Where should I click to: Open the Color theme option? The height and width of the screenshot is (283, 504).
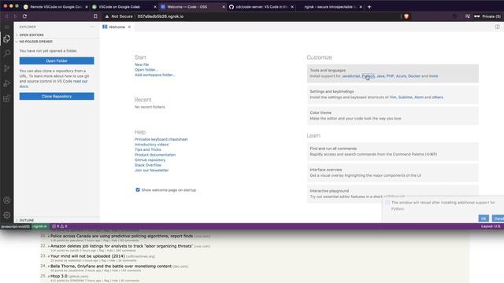[392, 116]
